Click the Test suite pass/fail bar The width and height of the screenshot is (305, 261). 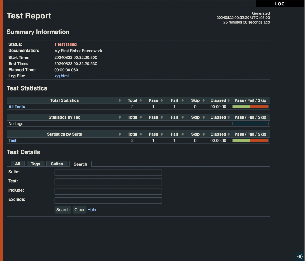point(250,141)
